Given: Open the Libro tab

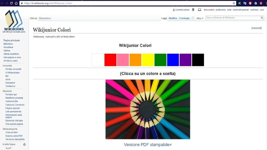Looking at the screenshot, I should 32,18.
